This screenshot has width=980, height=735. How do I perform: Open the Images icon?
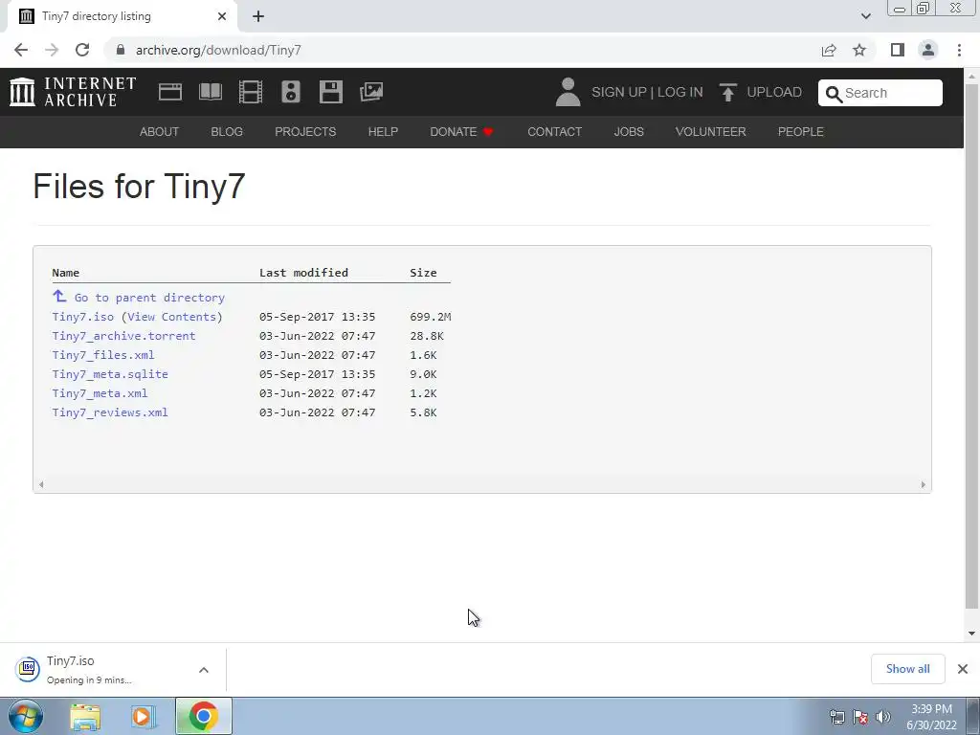click(371, 92)
